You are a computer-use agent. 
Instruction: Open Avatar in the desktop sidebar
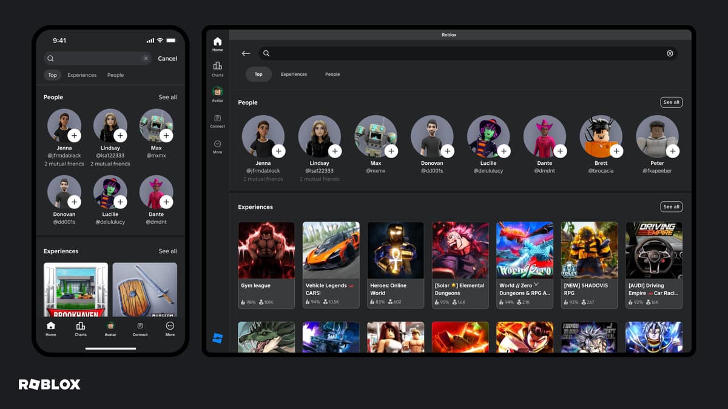tap(217, 94)
